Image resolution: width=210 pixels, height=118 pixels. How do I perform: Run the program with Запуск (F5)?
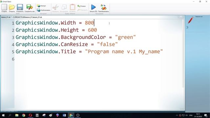[93, 8]
